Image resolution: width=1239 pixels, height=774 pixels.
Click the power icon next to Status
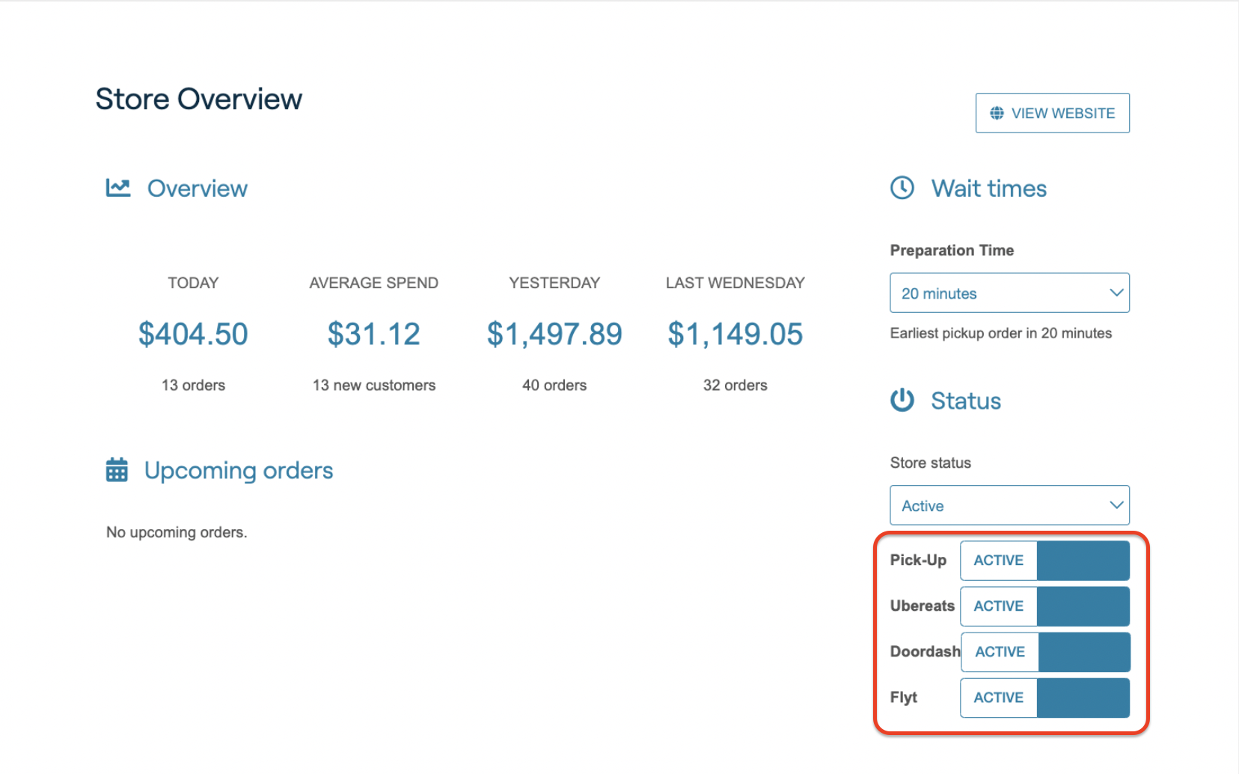click(902, 400)
